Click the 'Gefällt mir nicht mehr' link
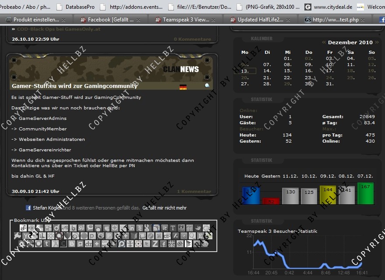Image resolution: width=385 pixels, height=280 pixels. tap(164, 208)
